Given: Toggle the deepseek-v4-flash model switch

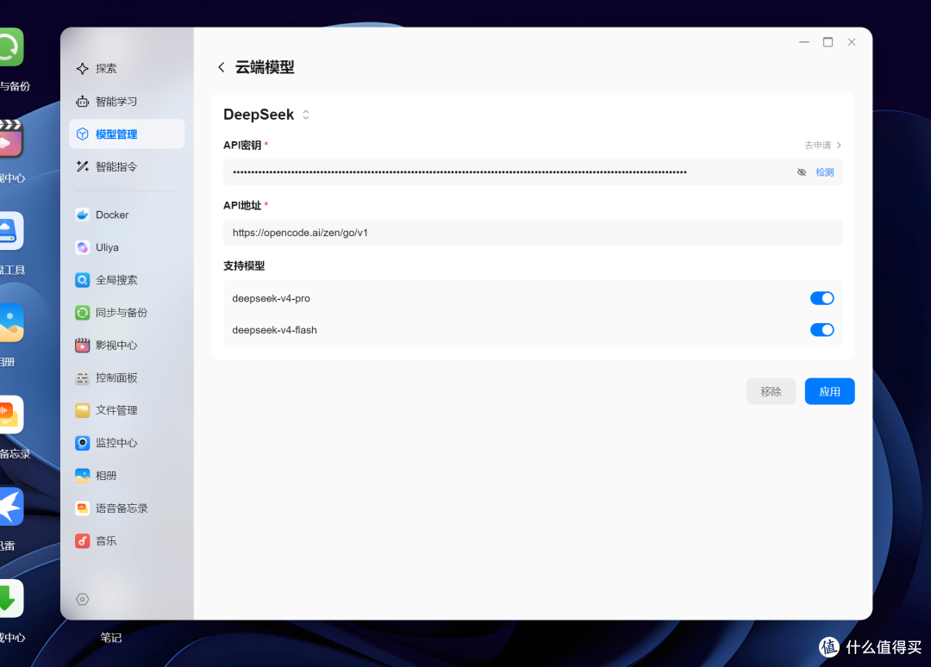Looking at the screenshot, I should (x=822, y=330).
